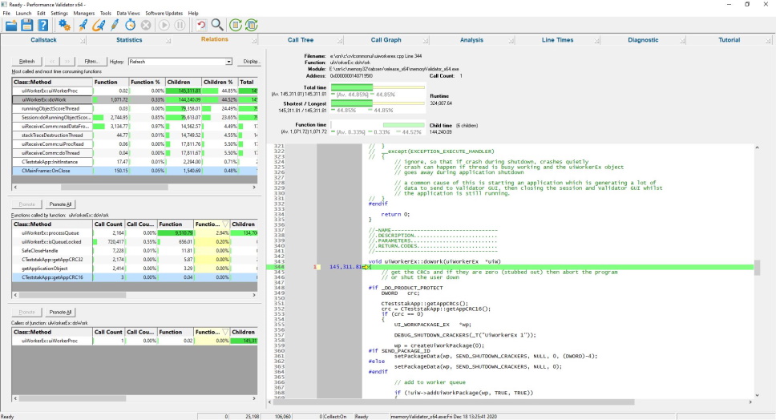This screenshot has height=420, width=776.
Task: Click the red undo arrow toolbar icon
Action: pyautogui.click(x=201, y=25)
